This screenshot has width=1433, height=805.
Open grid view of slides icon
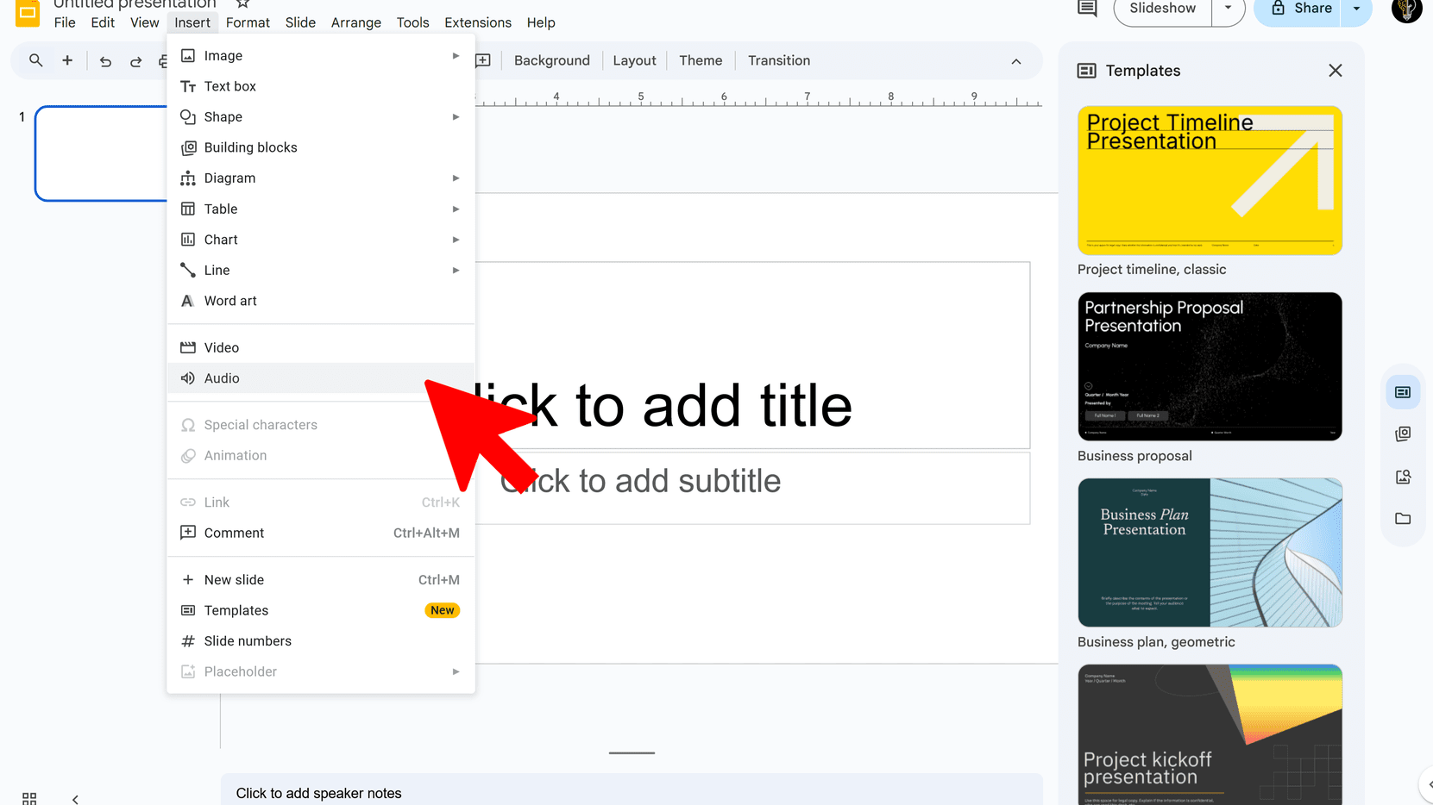click(29, 798)
